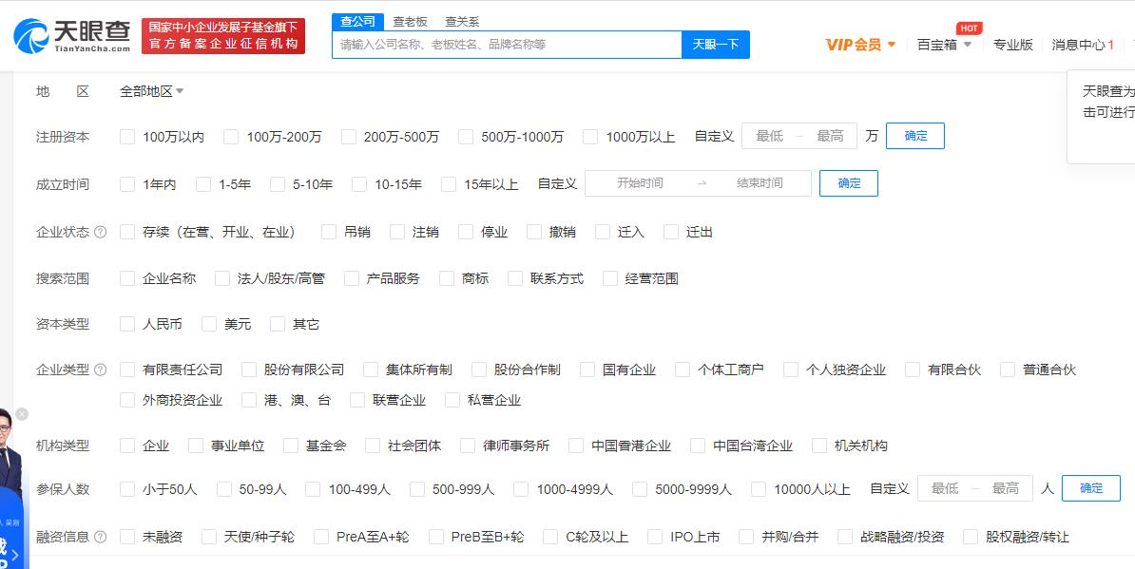Click the customer service avatar on left edge

tap(11, 446)
